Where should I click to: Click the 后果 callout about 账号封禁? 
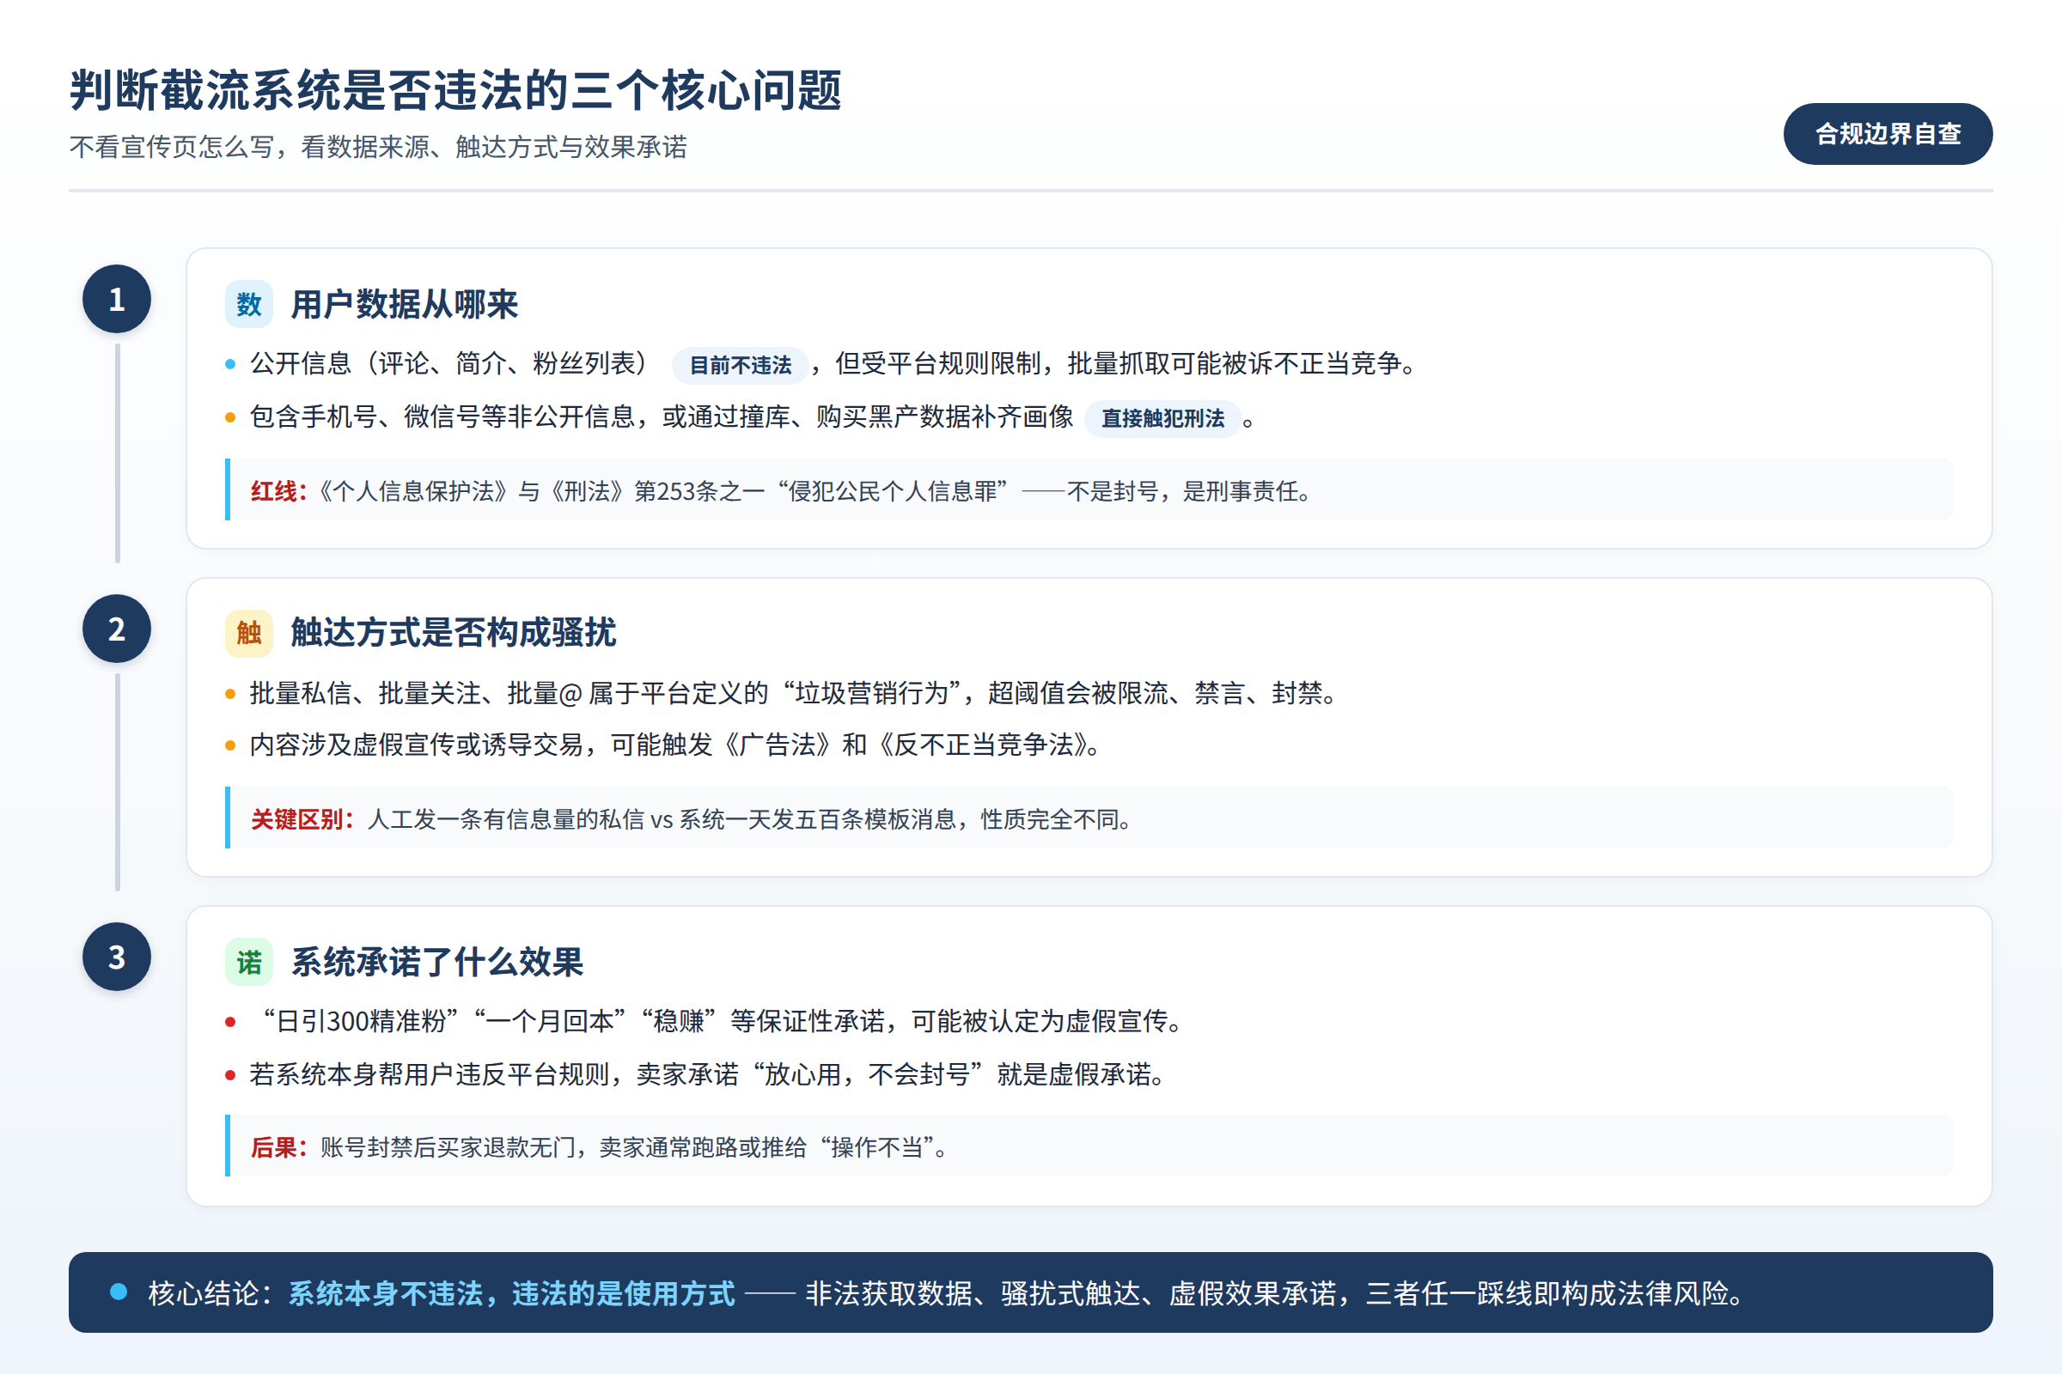[x=1089, y=1146]
